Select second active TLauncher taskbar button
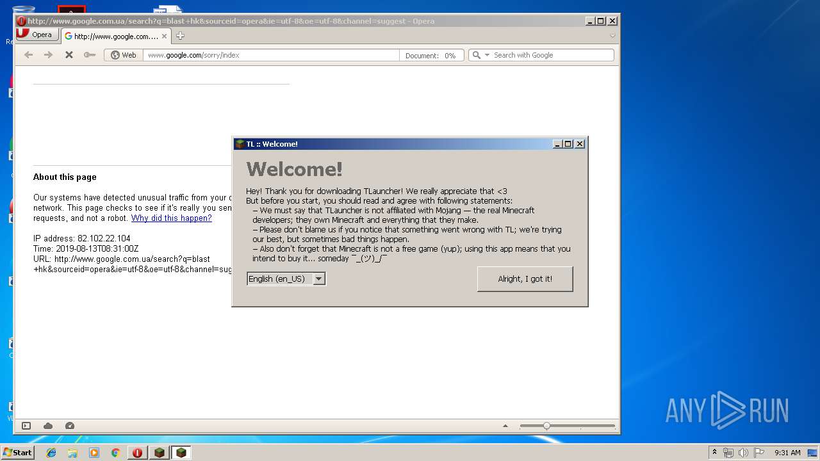This screenshot has height=461, width=820. [x=181, y=453]
